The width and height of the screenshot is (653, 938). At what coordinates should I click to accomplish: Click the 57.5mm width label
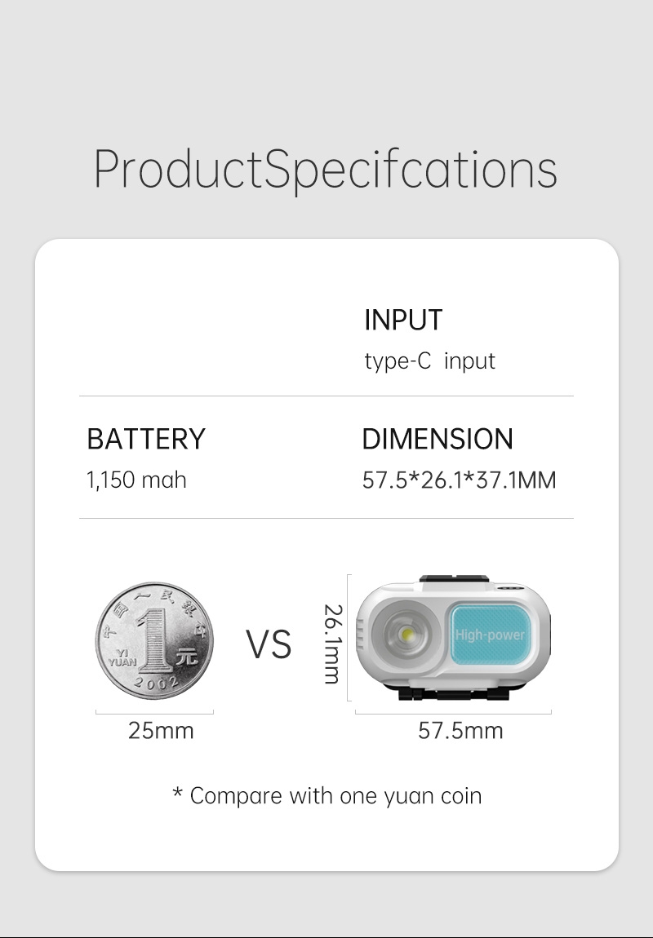coord(460,731)
